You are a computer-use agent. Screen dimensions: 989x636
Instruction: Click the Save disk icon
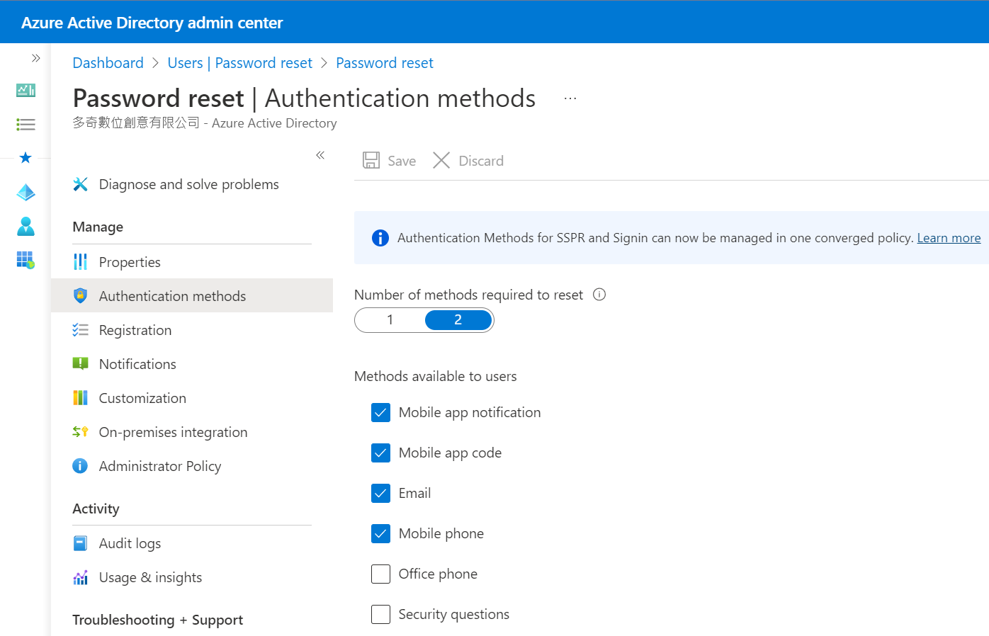pyautogui.click(x=371, y=160)
